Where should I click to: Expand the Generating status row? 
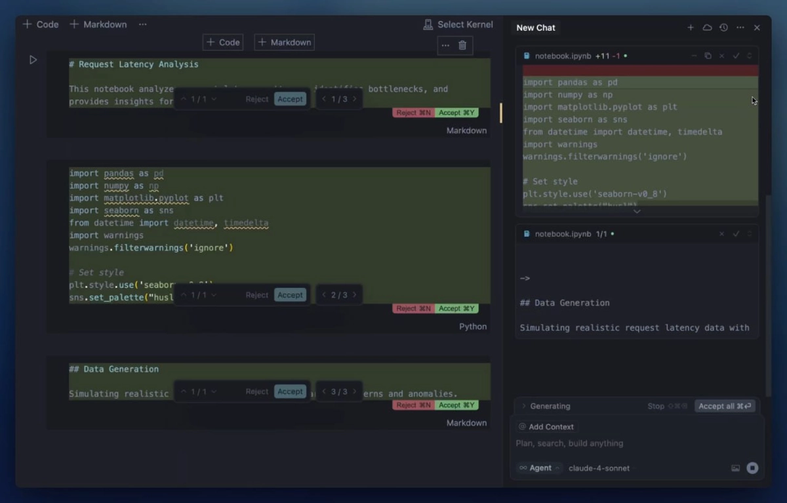(x=546, y=406)
